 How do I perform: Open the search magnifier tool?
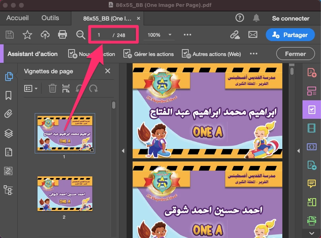(81, 35)
